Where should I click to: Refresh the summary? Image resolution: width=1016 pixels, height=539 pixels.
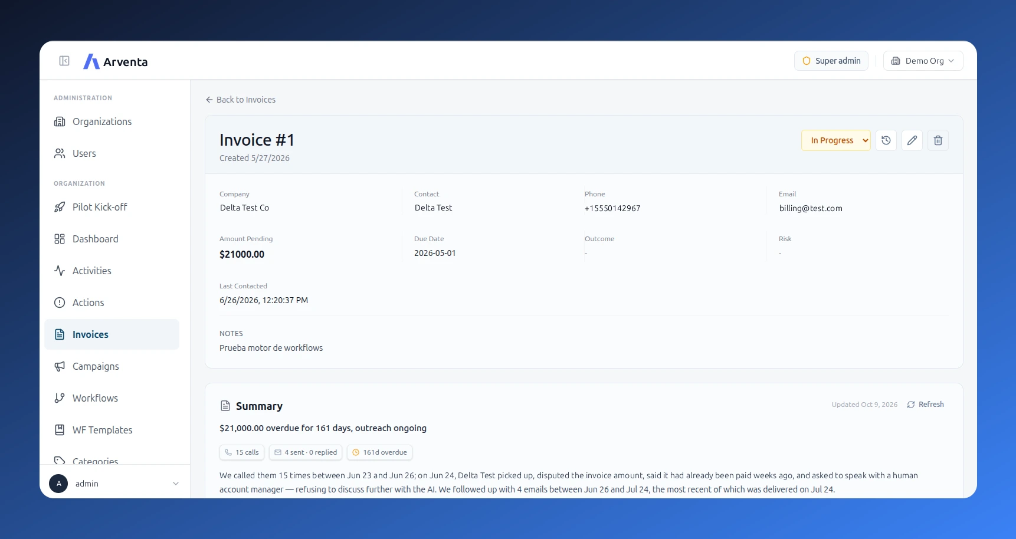pos(926,405)
